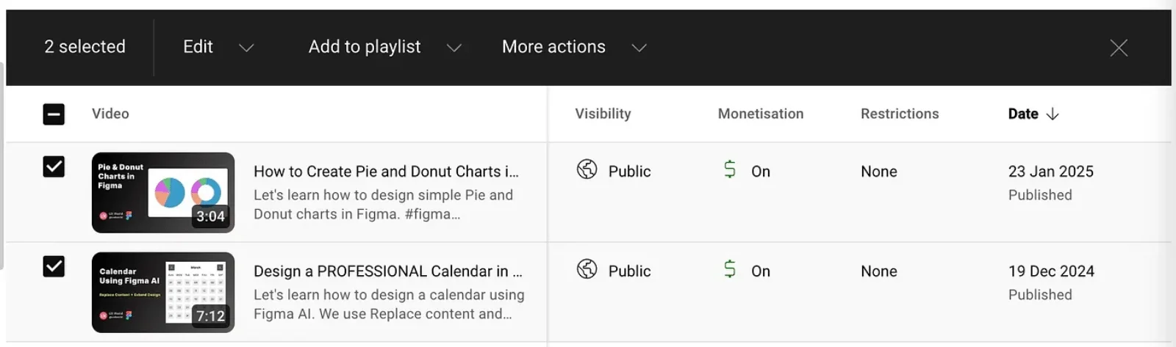Click the Calendar Using Figma AI thumbnail
The image size is (1176, 347).
(163, 292)
